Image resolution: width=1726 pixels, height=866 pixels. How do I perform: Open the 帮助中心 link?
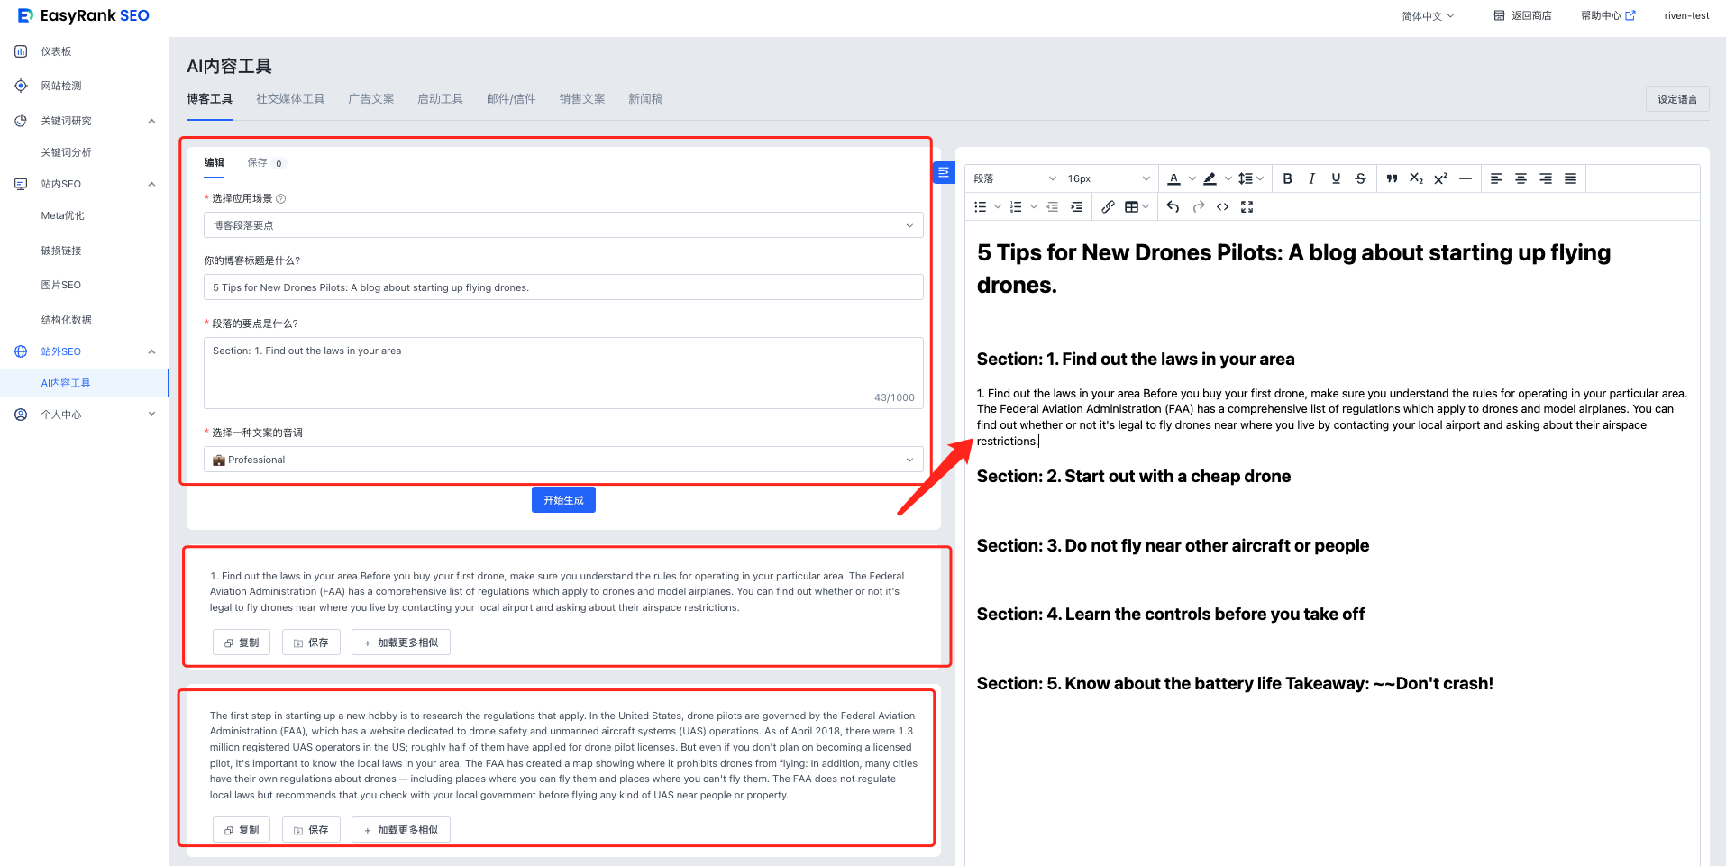(x=1608, y=15)
